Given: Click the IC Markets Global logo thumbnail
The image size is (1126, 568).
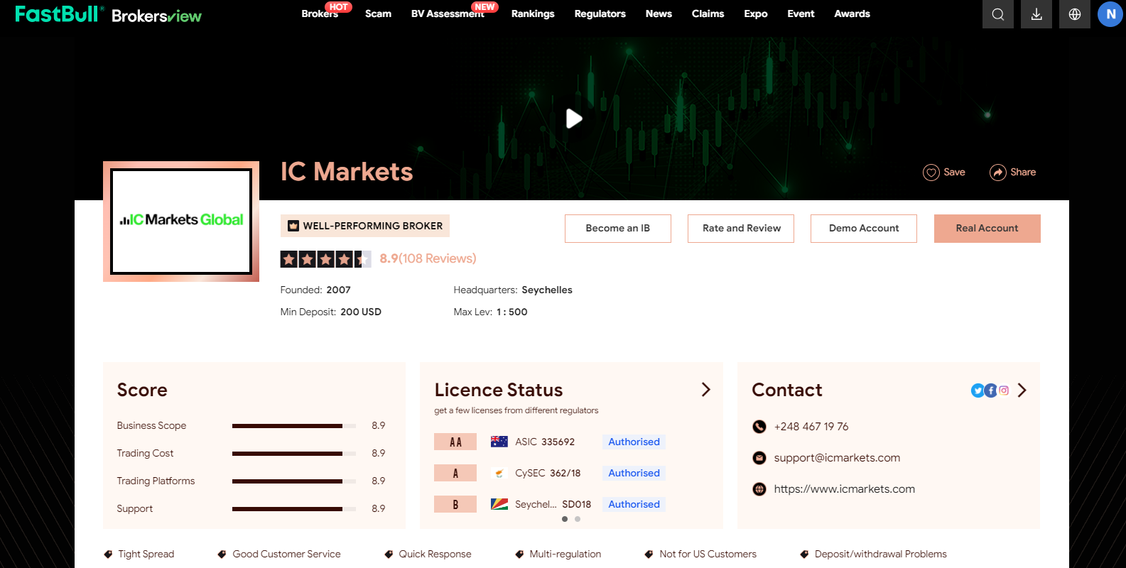Looking at the screenshot, I should tap(181, 221).
